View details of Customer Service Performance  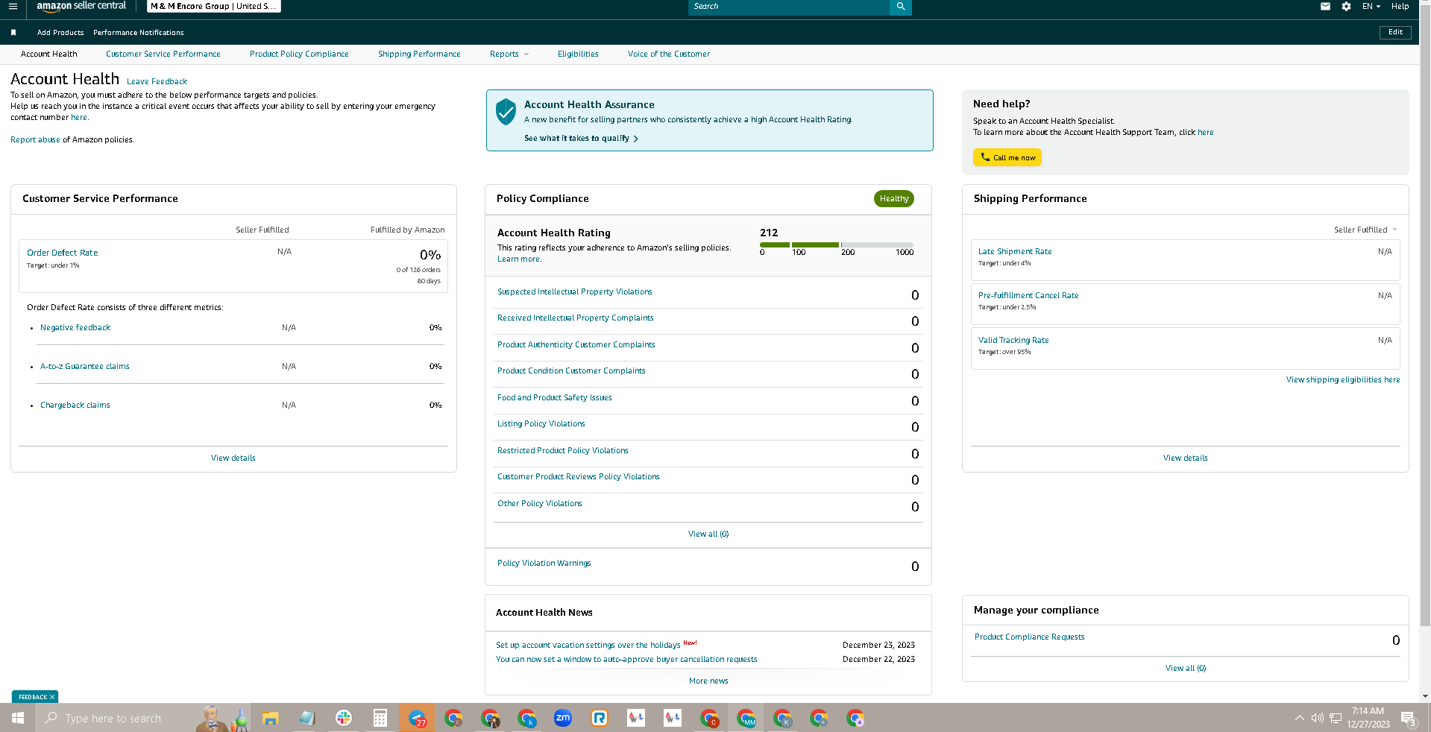[233, 458]
